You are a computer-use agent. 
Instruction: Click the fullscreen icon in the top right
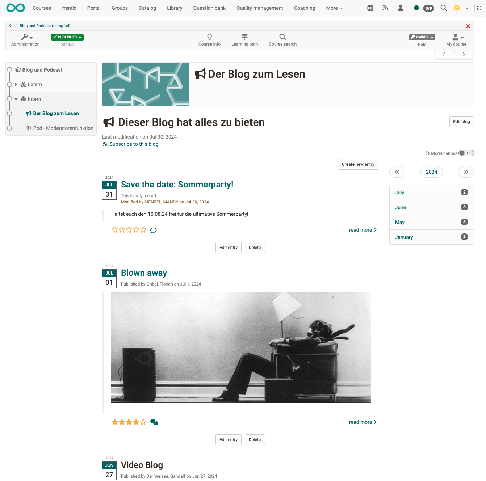click(479, 8)
